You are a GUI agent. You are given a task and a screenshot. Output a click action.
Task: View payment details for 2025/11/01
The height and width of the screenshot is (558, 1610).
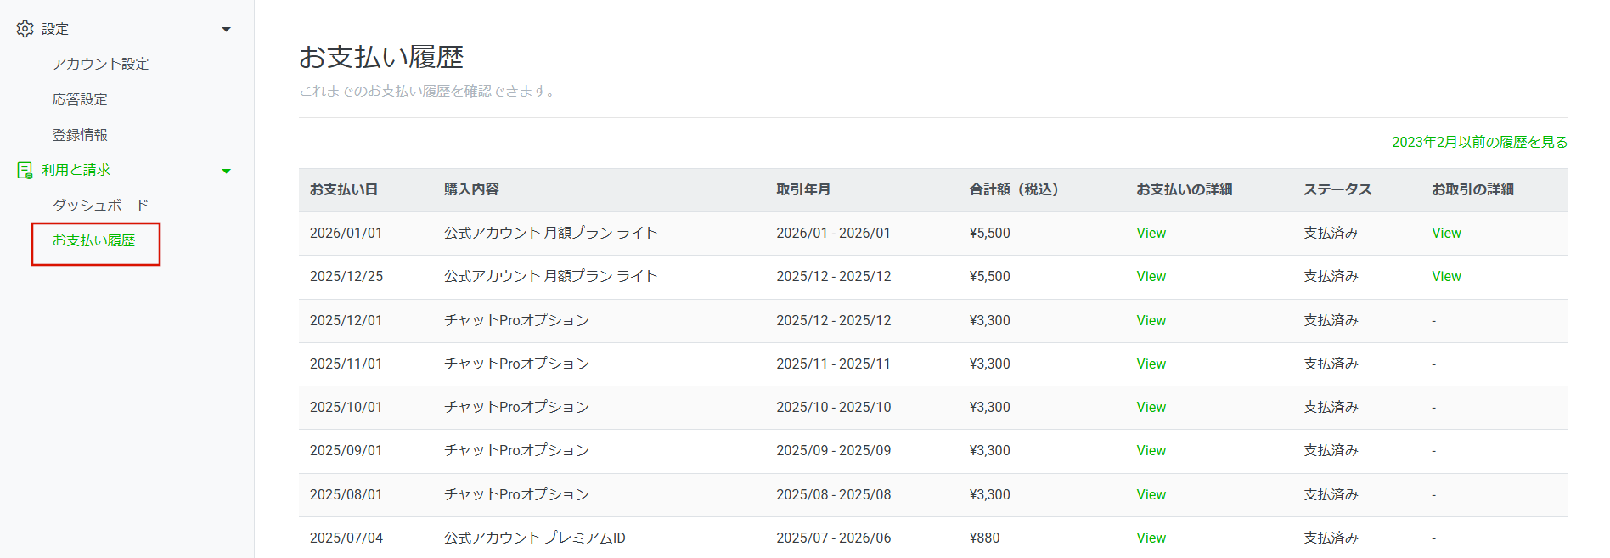(x=1151, y=364)
